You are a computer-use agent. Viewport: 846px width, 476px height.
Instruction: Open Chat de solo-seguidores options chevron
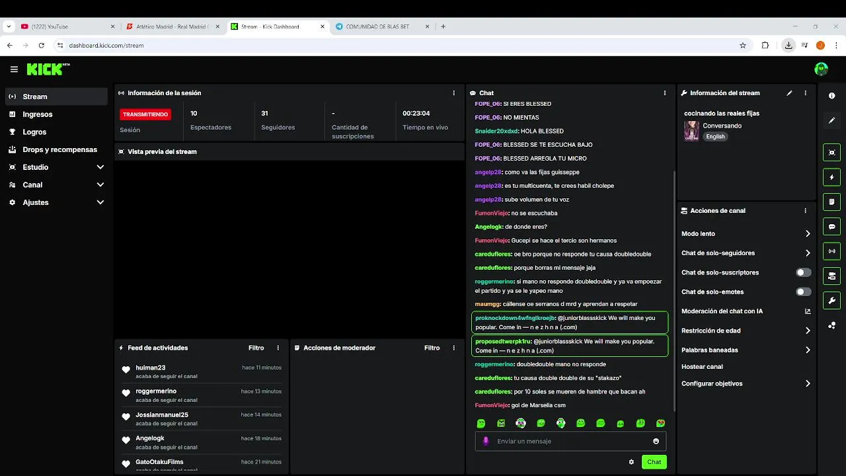pos(808,253)
